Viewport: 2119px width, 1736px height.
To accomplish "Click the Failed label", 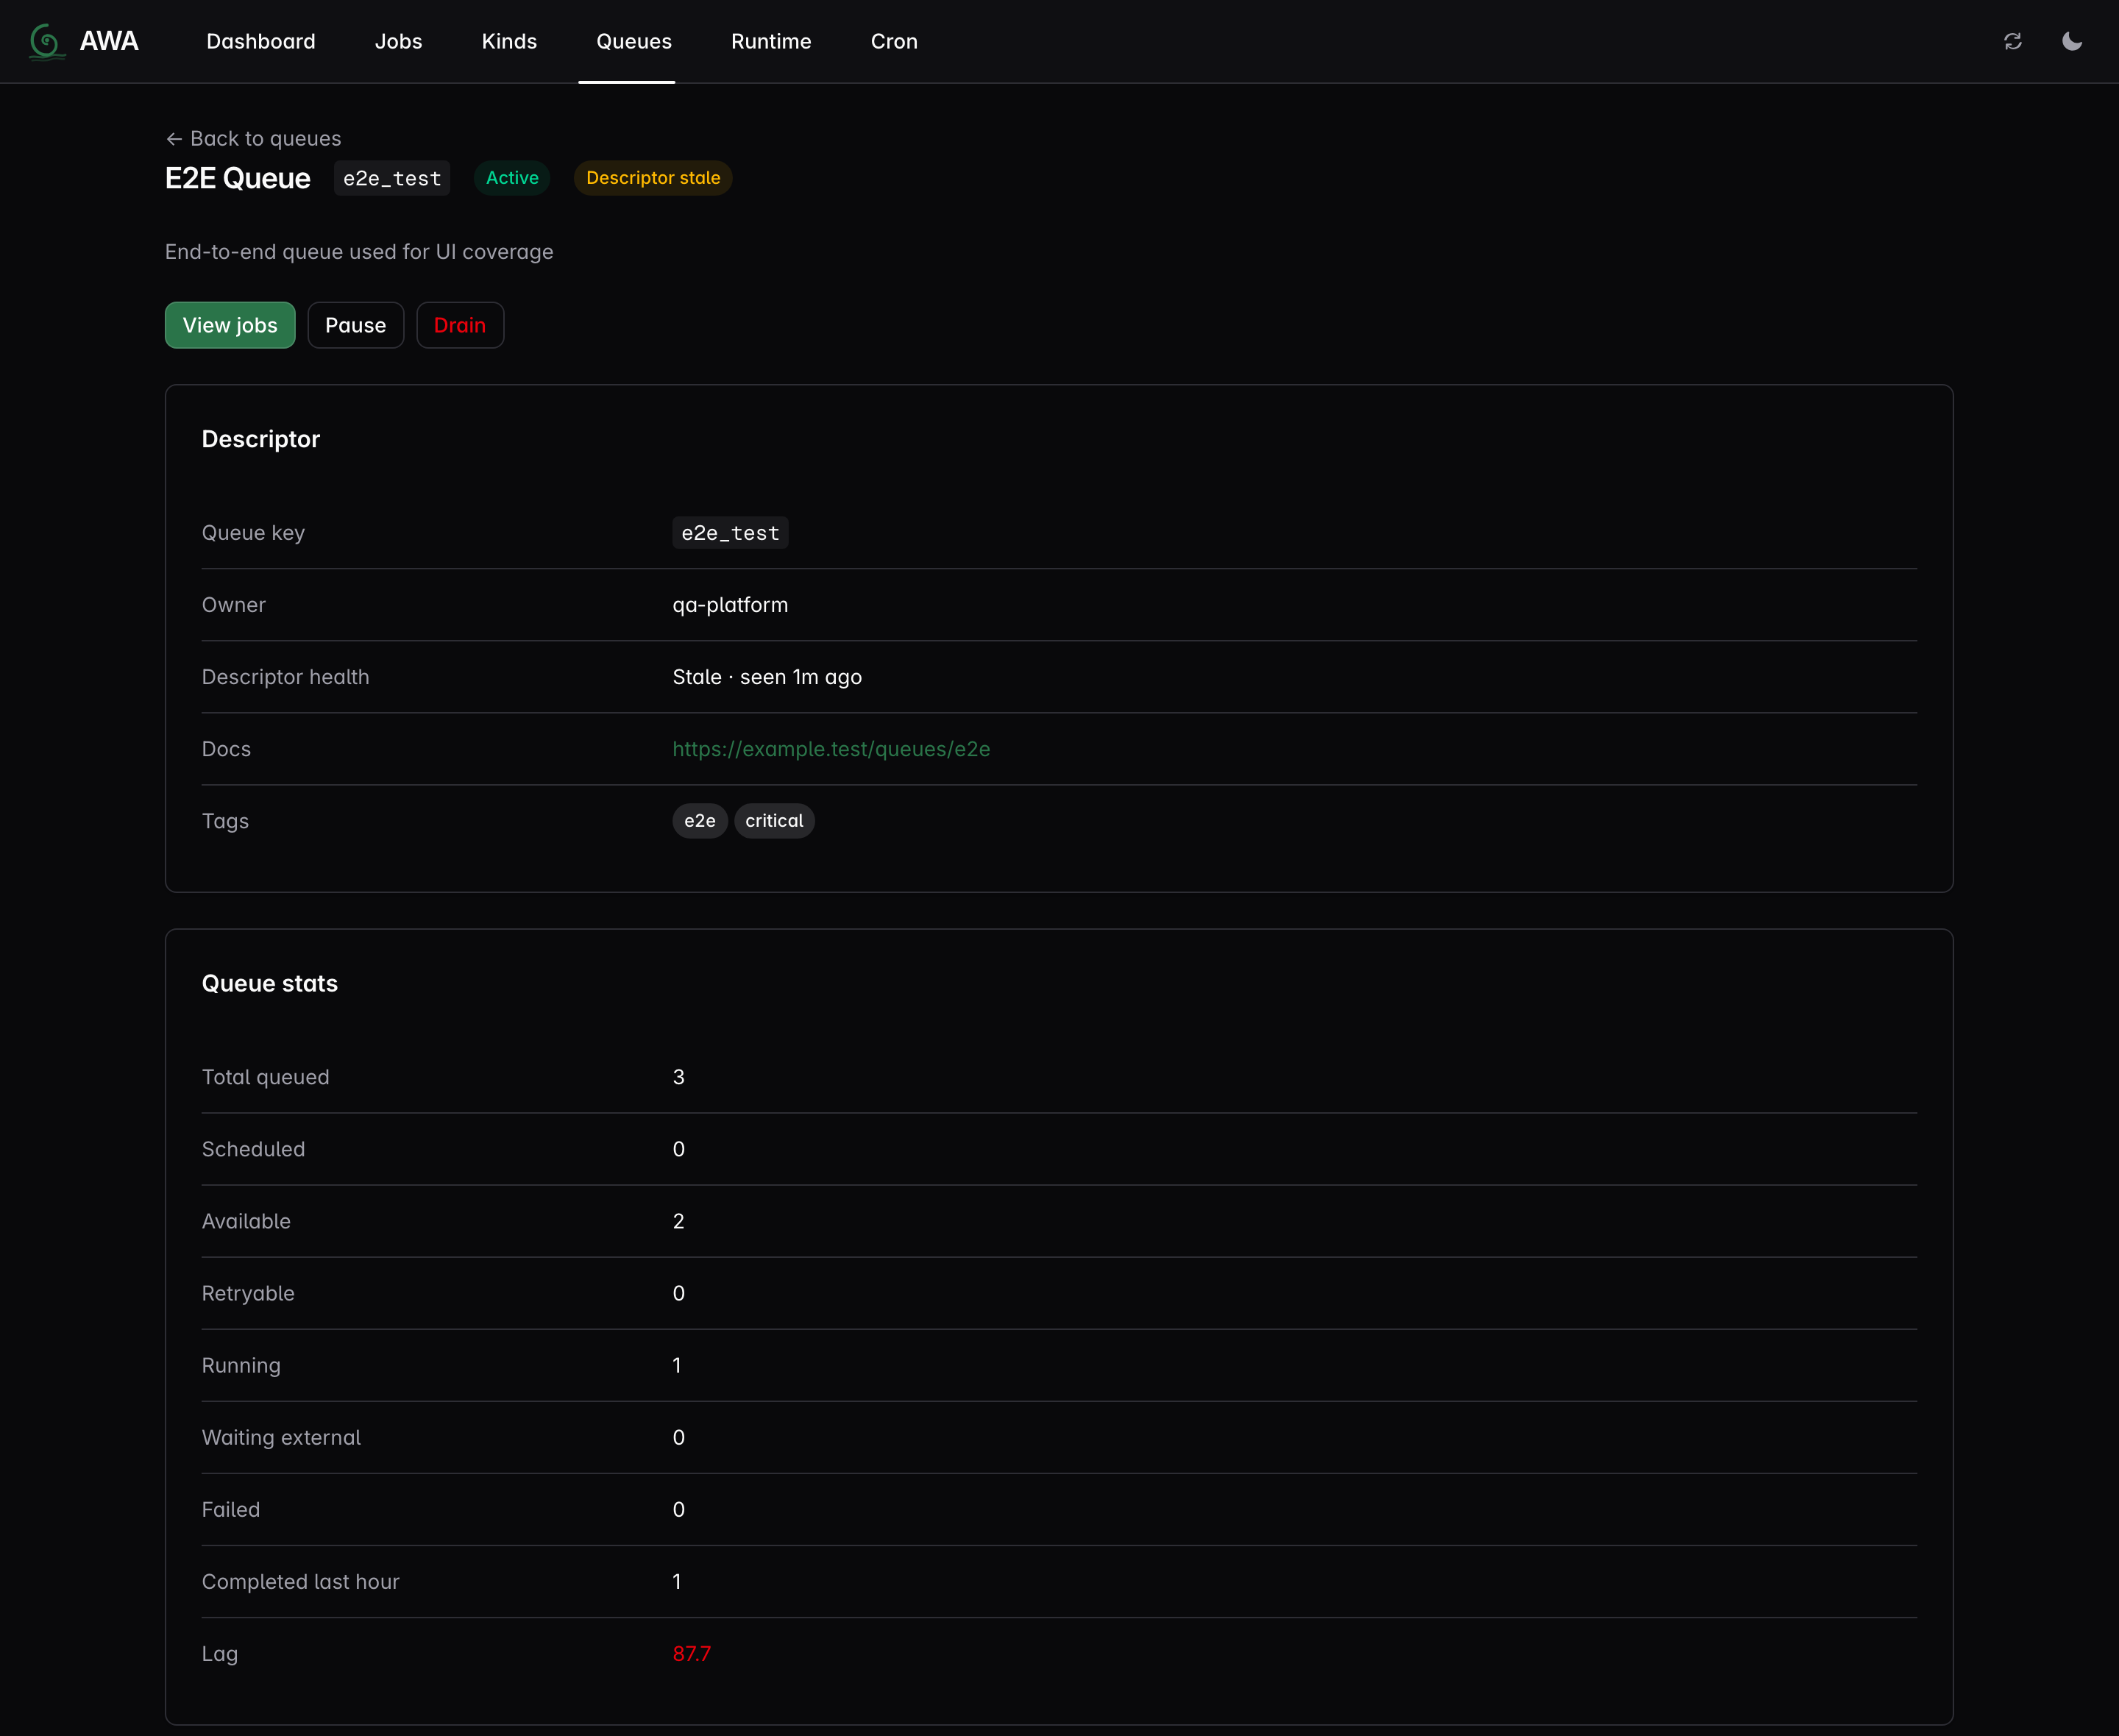I will pyautogui.click(x=231, y=1510).
